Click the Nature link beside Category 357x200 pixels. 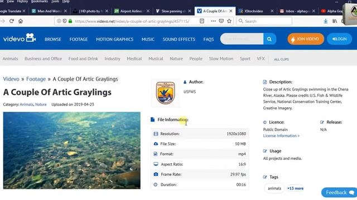click(41, 104)
